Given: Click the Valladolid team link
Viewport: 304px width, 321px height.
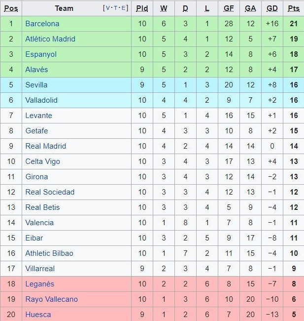Looking at the screenshot, I should pos(41,100).
